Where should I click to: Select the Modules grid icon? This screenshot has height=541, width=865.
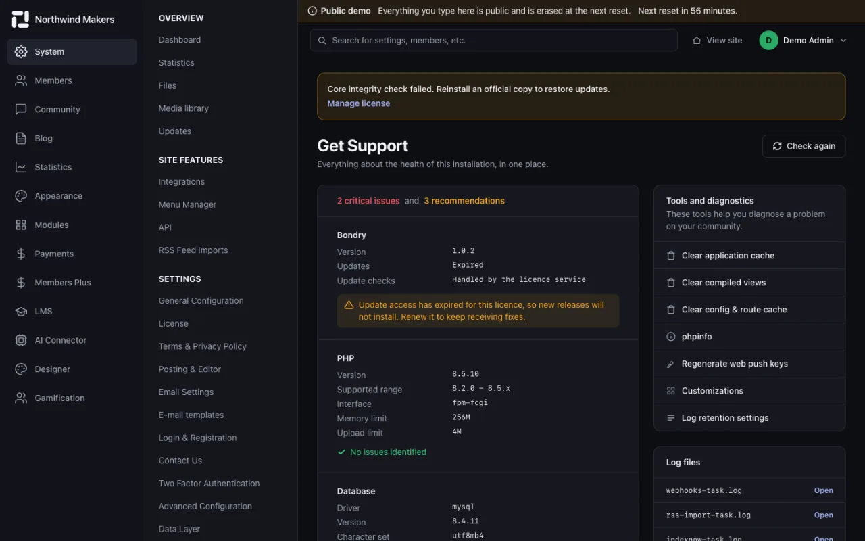pyautogui.click(x=21, y=225)
